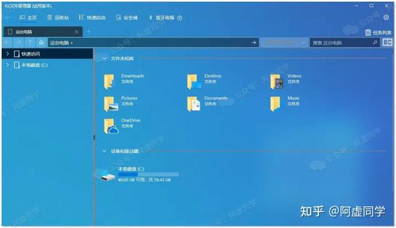
Task: Add a new tab with plus
Action: [x=88, y=32]
